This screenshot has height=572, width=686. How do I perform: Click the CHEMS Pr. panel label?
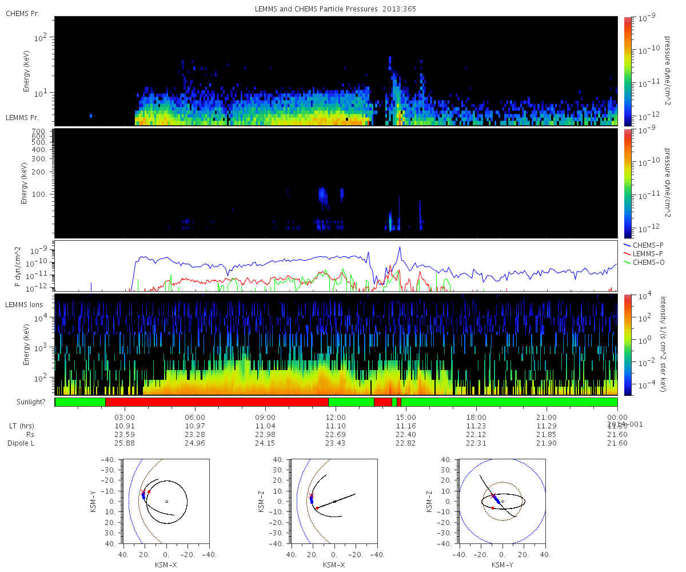tap(22, 13)
